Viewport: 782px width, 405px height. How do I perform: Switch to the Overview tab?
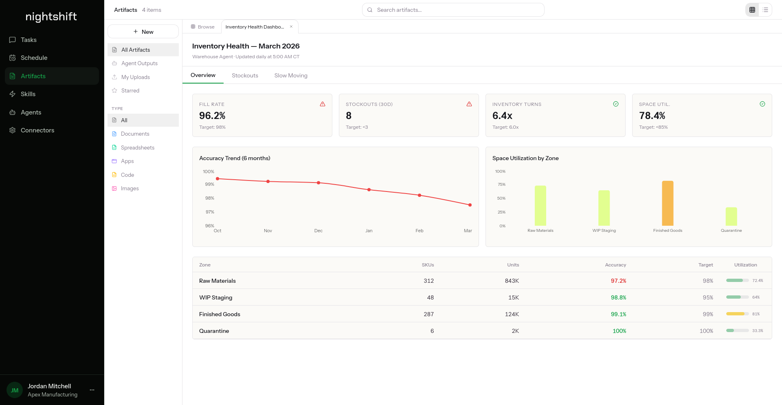pos(203,75)
